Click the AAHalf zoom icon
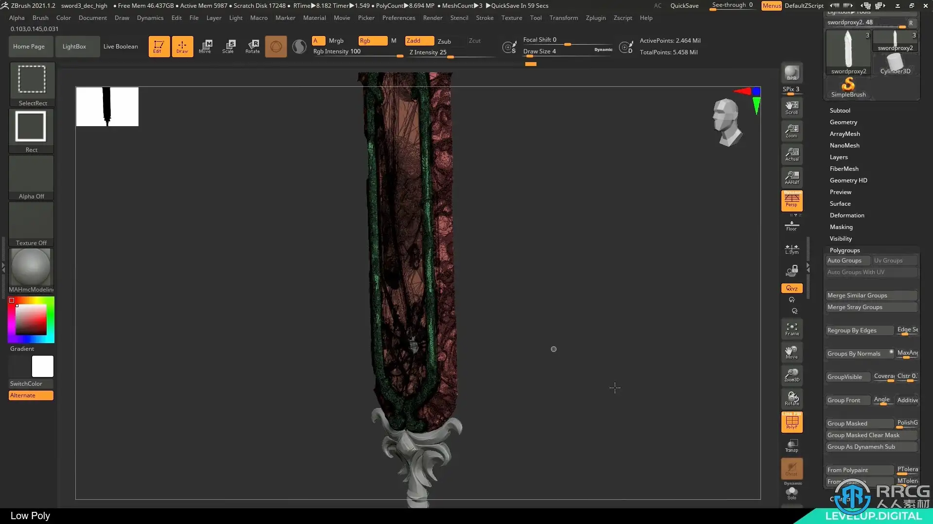Viewport: 933px width, 524px height. pyautogui.click(x=792, y=177)
